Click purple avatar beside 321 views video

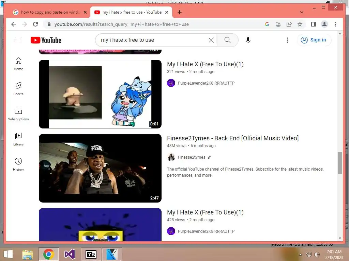pyautogui.click(x=171, y=83)
